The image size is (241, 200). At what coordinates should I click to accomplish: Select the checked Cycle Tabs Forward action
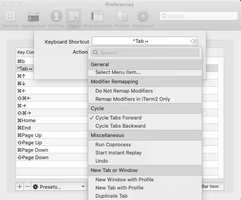(x=145, y=118)
